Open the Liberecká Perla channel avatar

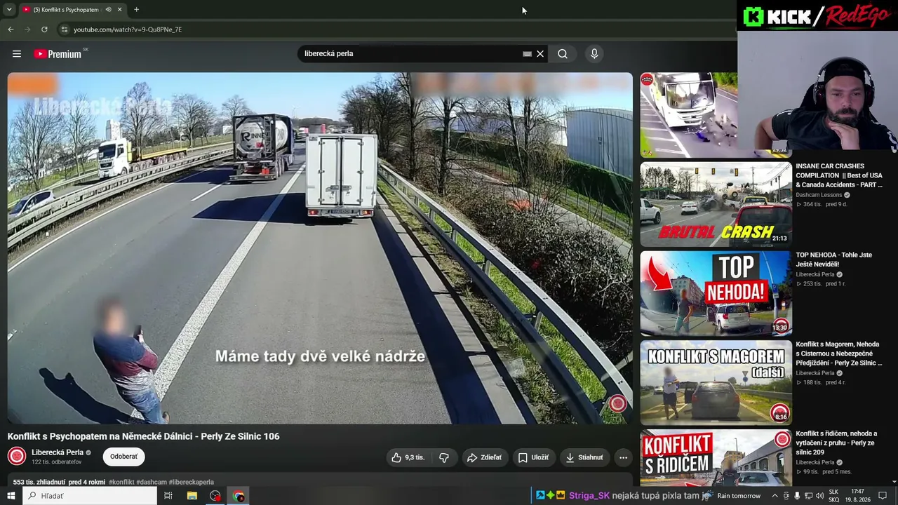[17, 457]
